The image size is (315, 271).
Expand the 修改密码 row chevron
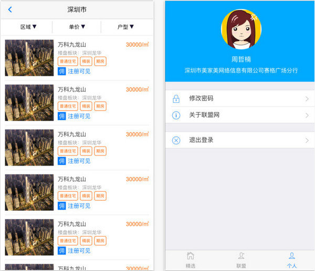pos(307,99)
